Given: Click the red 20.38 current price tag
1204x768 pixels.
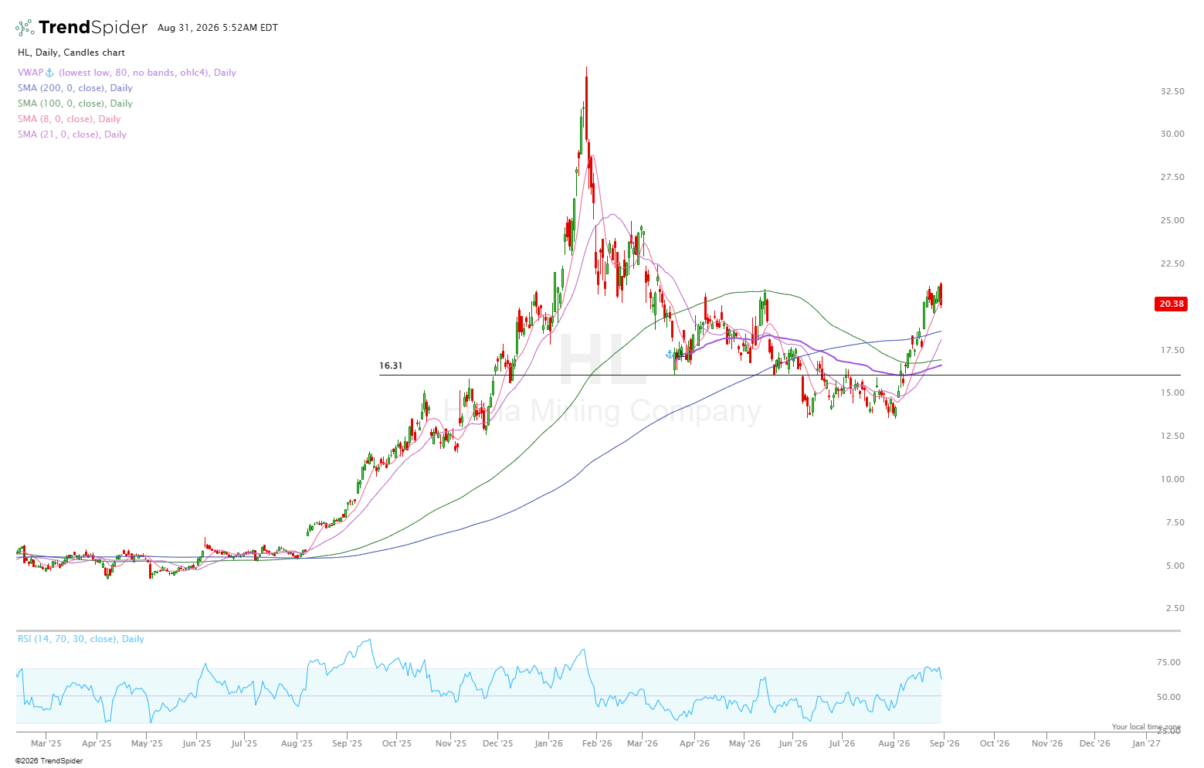Looking at the screenshot, I should pos(1171,304).
